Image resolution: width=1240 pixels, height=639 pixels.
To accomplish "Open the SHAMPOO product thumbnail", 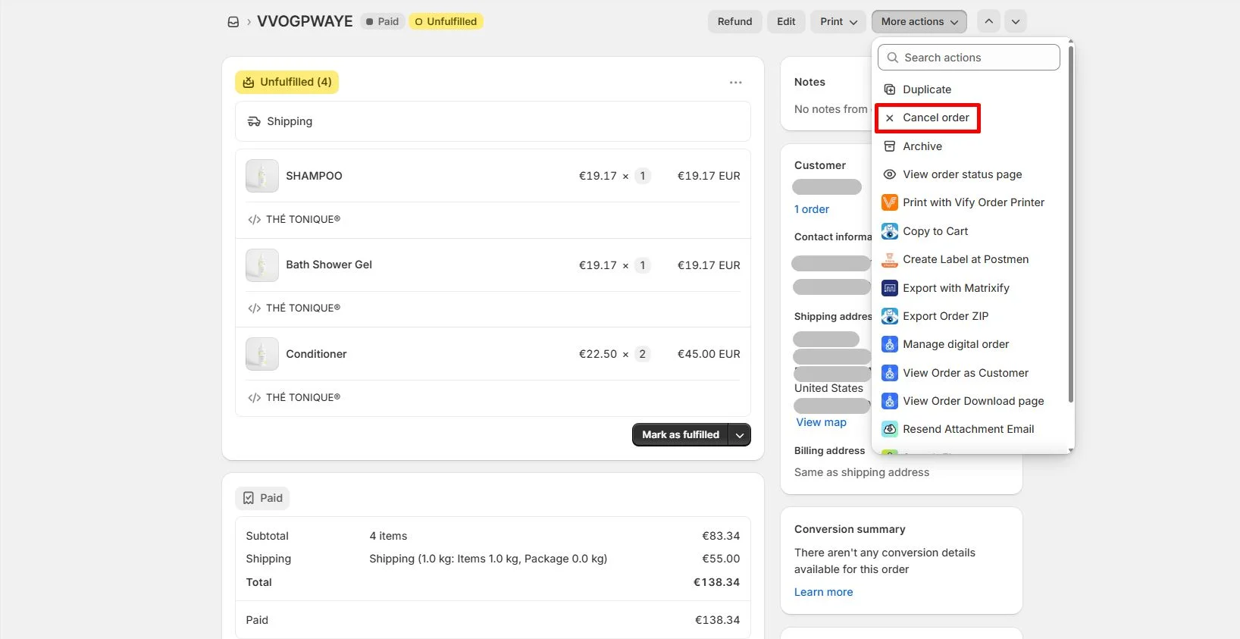I will coord(262,176).
